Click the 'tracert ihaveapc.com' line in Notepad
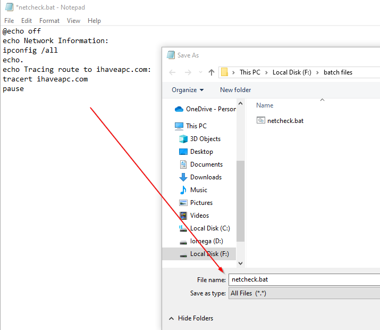Viewport: 380px width, 330px height. coord(45,79)
